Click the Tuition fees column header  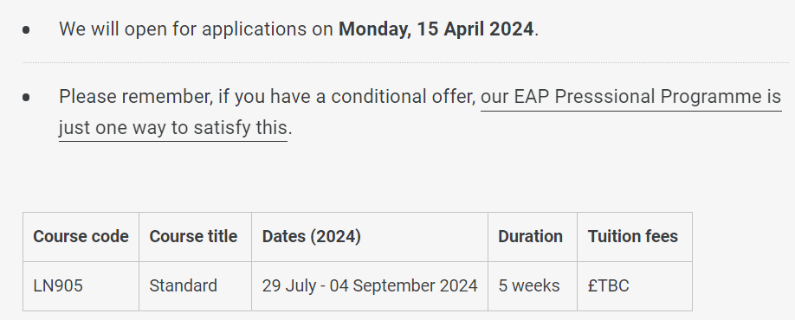tap(635, 236)
